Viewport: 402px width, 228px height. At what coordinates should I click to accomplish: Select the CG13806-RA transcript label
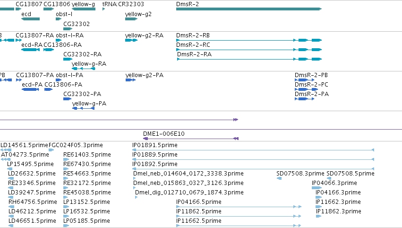pos(62,44)
